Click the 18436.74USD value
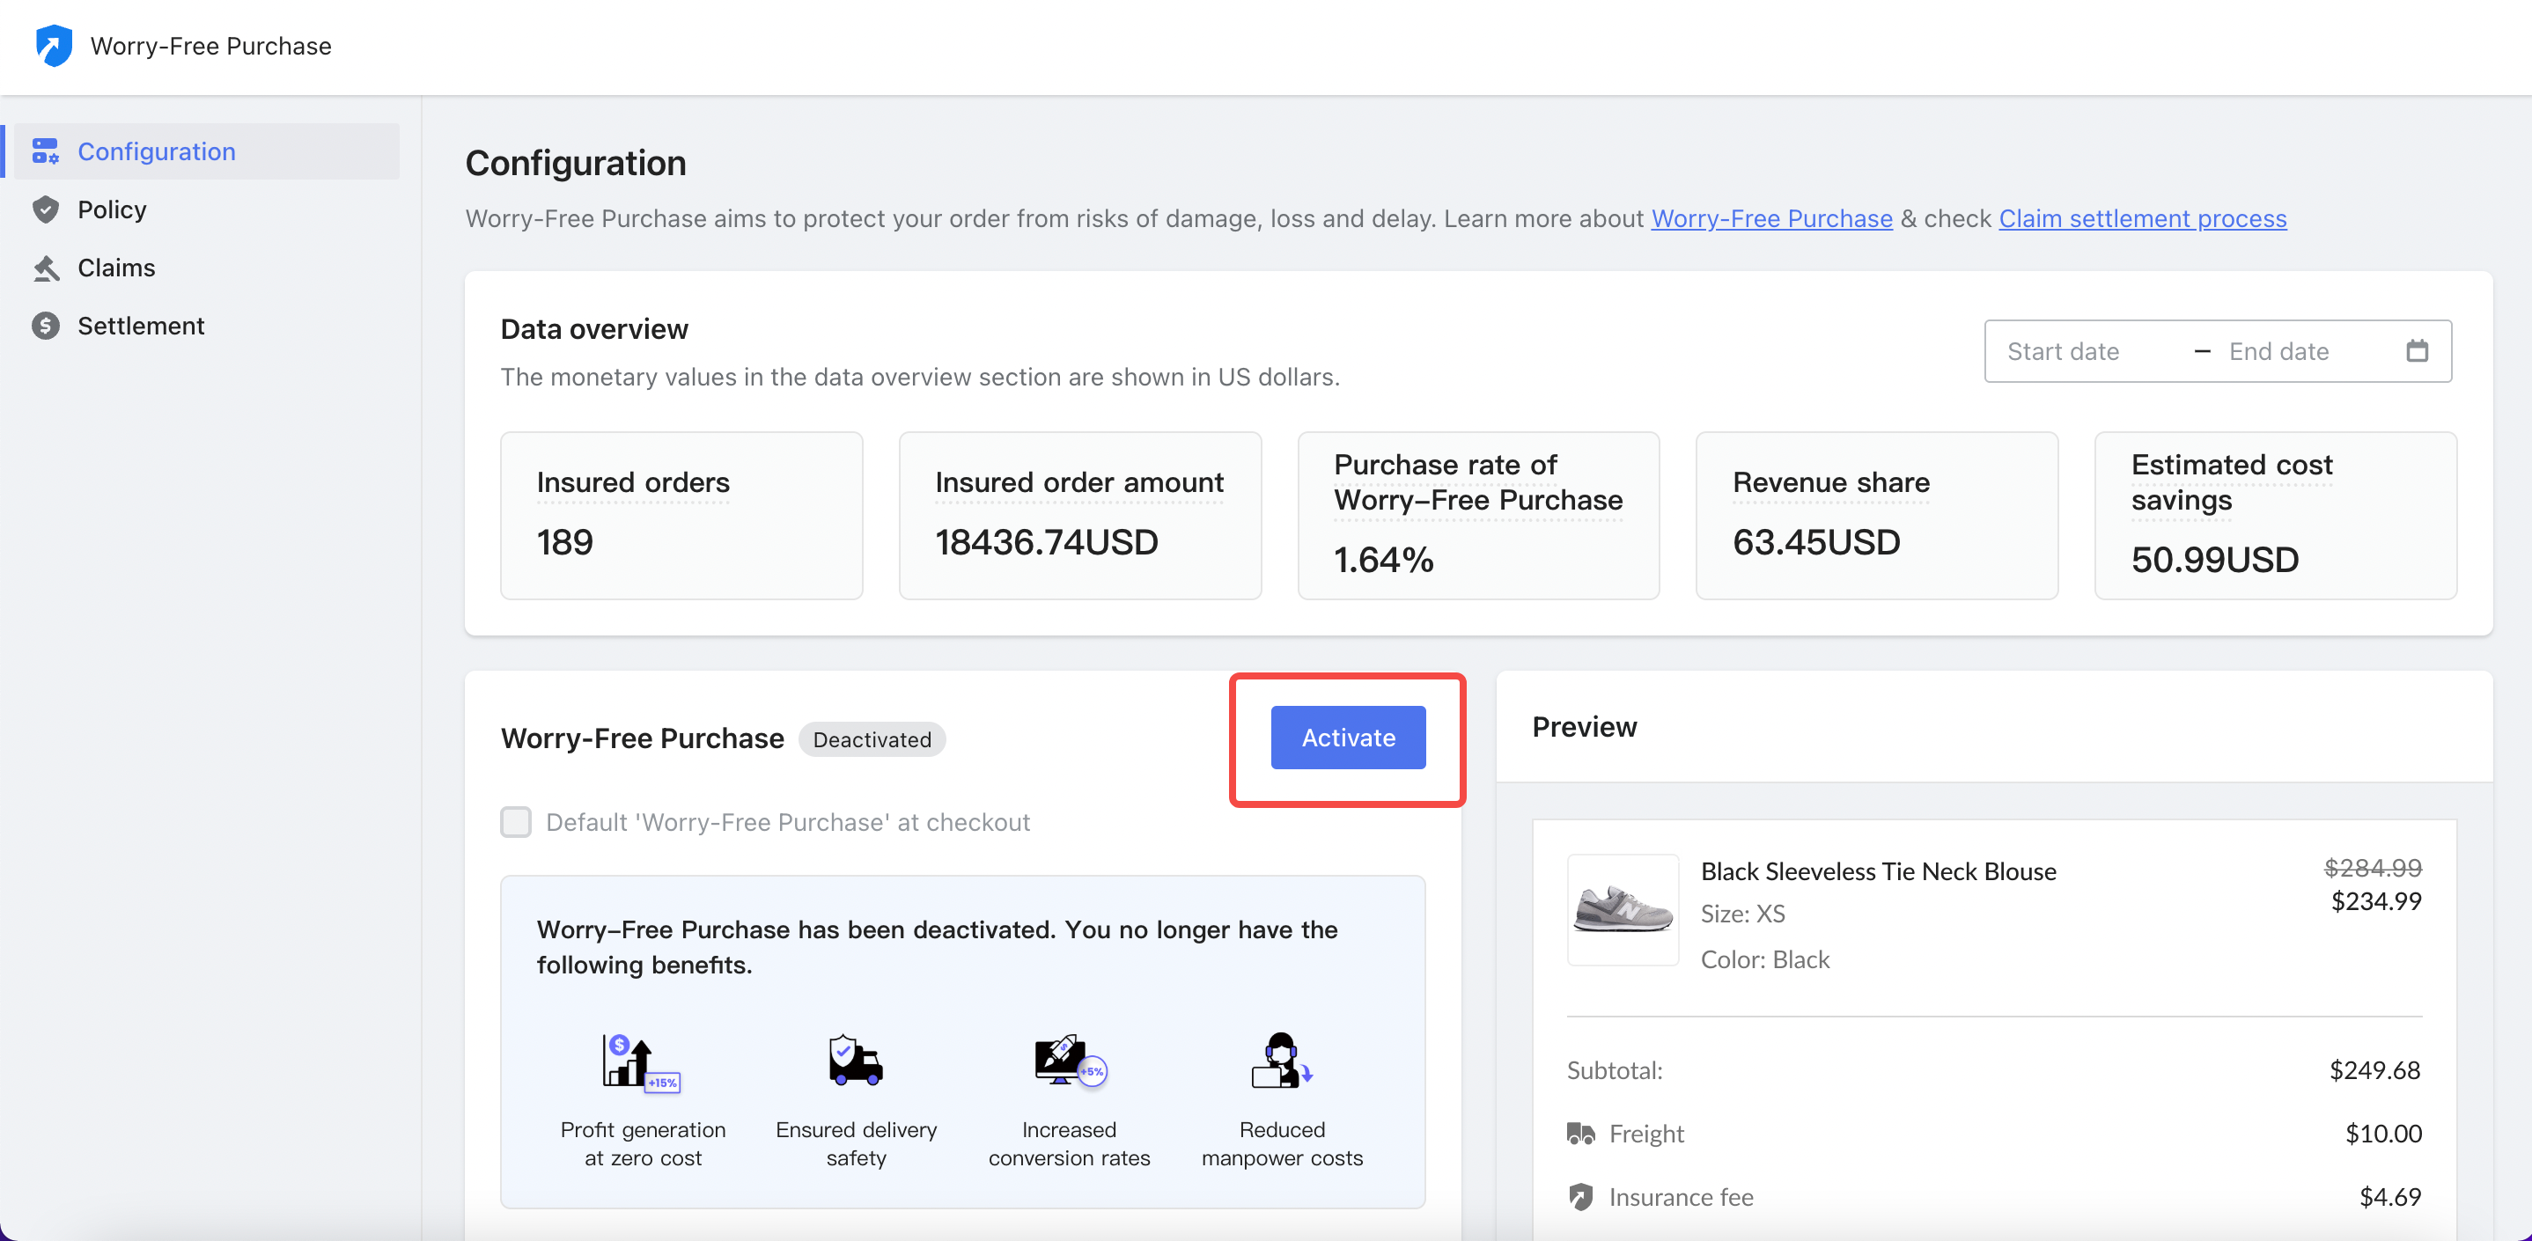 [x=1047, y=542]
